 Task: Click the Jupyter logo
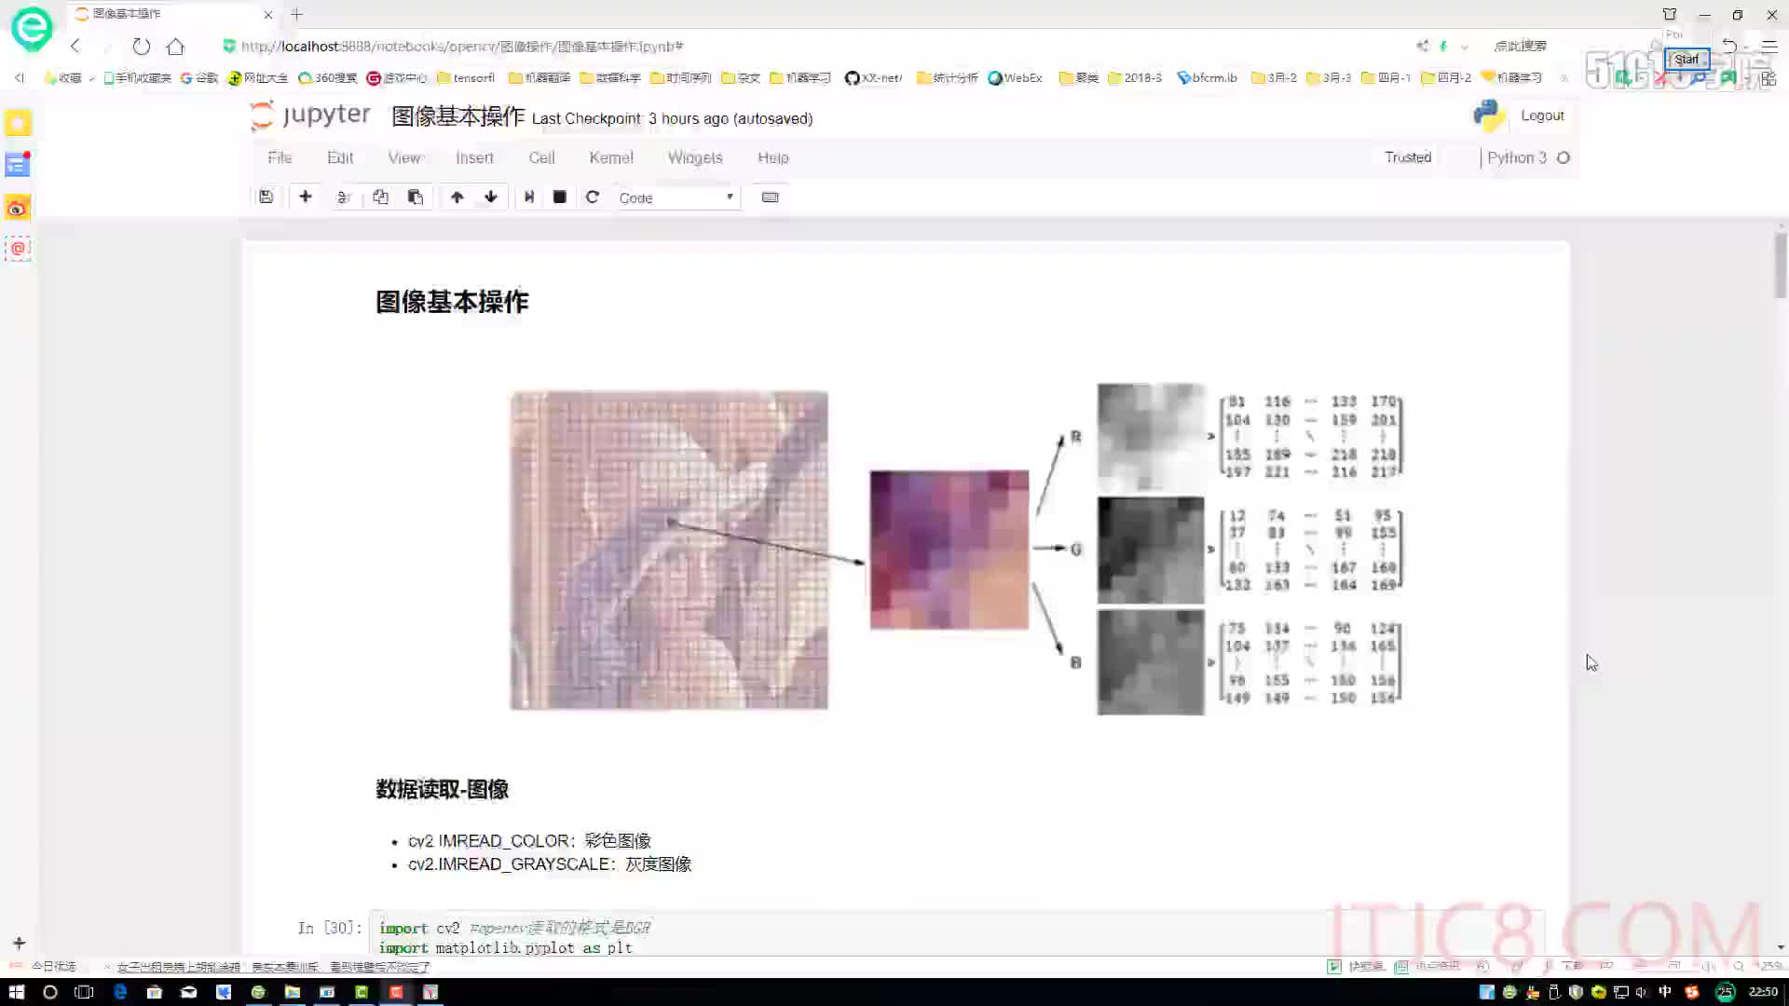310,116
